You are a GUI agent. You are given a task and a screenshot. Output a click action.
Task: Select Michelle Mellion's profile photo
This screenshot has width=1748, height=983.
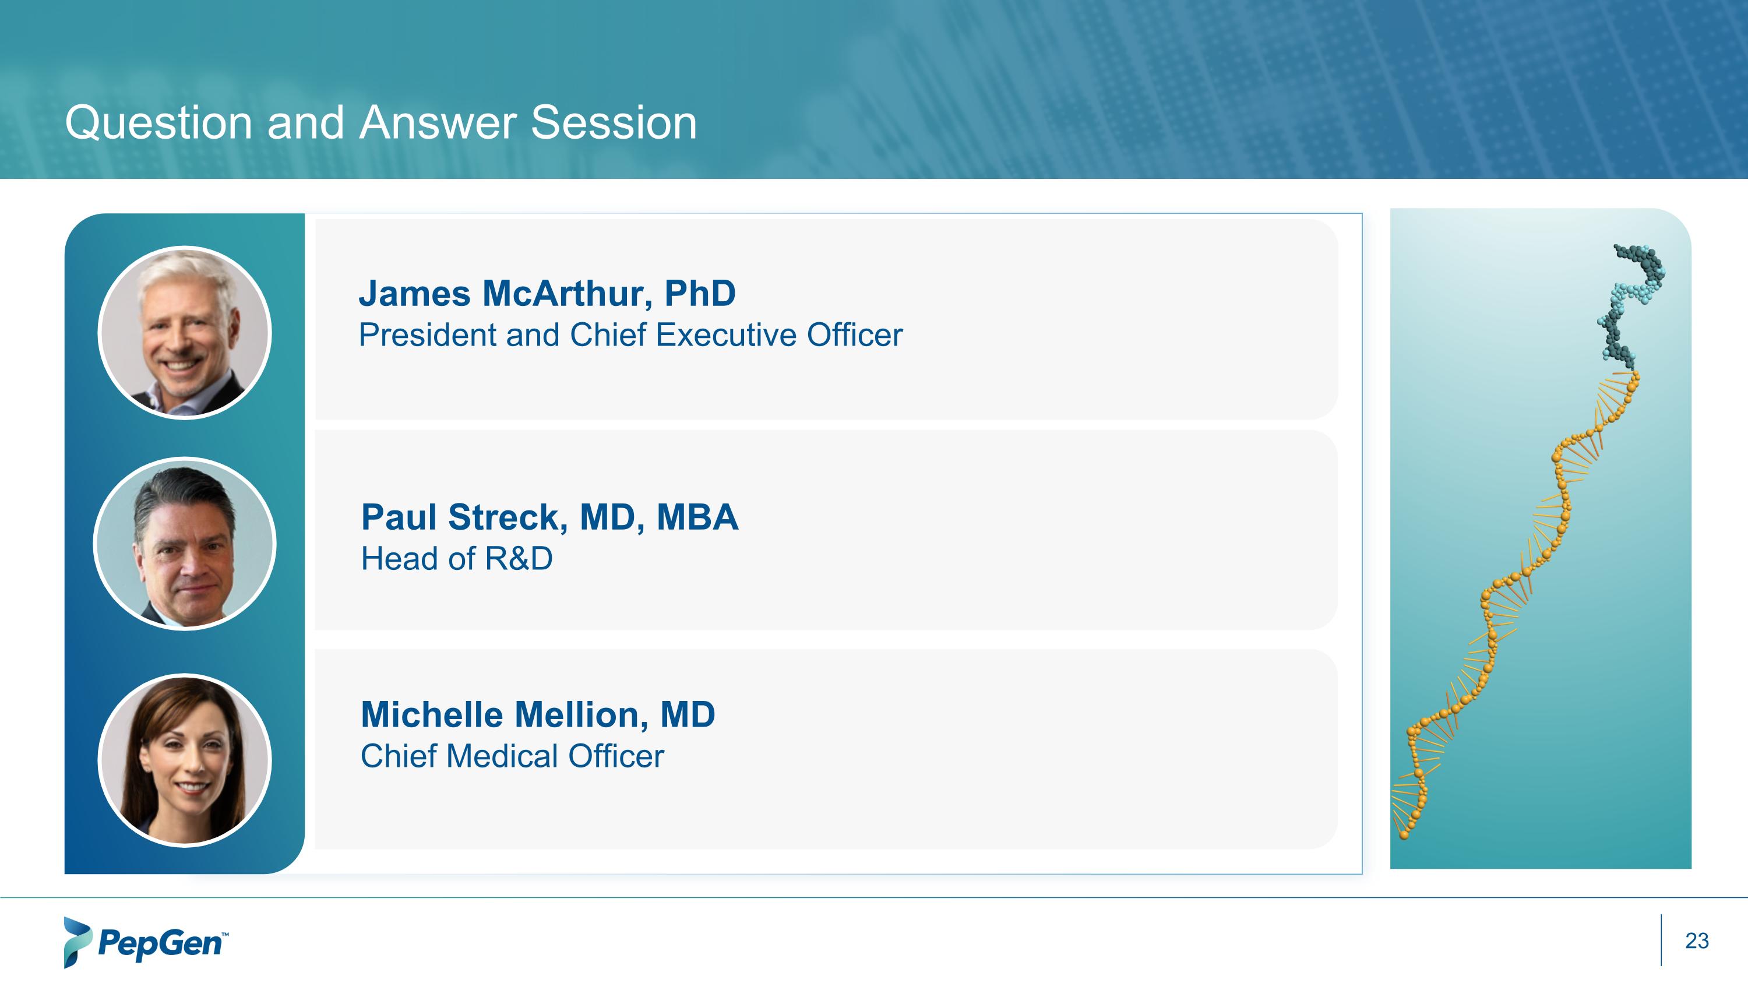[x=185, y=760]
